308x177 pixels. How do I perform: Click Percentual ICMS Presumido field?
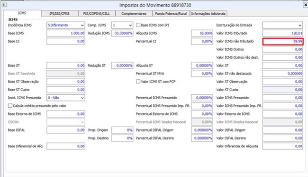pyautogui.click(x=202, y=98)
